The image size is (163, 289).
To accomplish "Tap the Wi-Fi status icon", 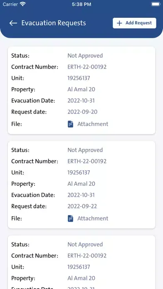I will point(23,4).
